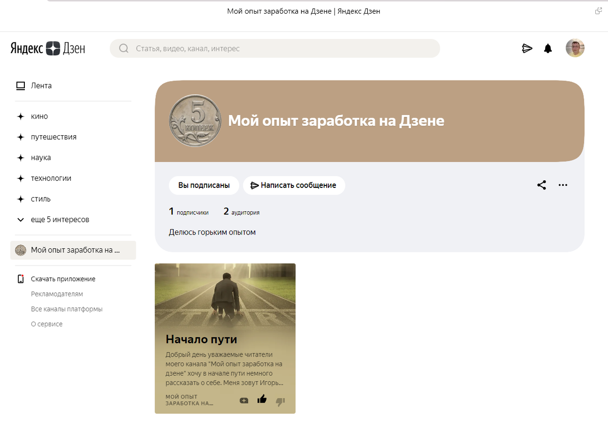608x424 pixels.
Task: Click the Начало пути article title
Action: 201,339
